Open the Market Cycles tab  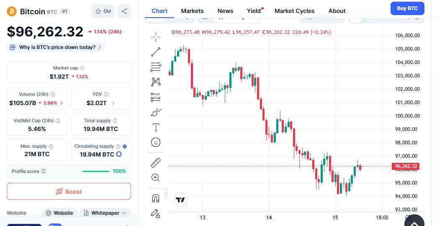click(x=294, y=11)
